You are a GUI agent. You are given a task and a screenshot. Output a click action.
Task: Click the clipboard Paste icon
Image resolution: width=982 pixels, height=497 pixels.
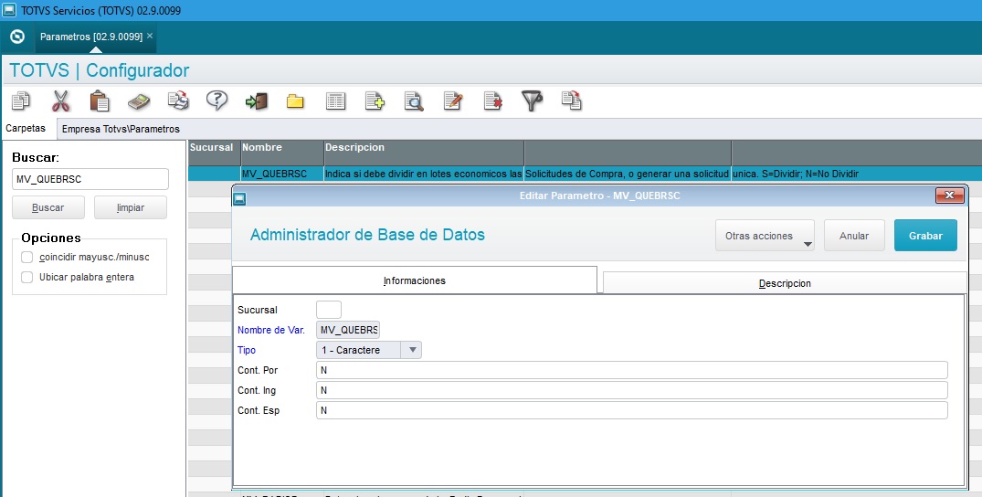tap(100, 100)
